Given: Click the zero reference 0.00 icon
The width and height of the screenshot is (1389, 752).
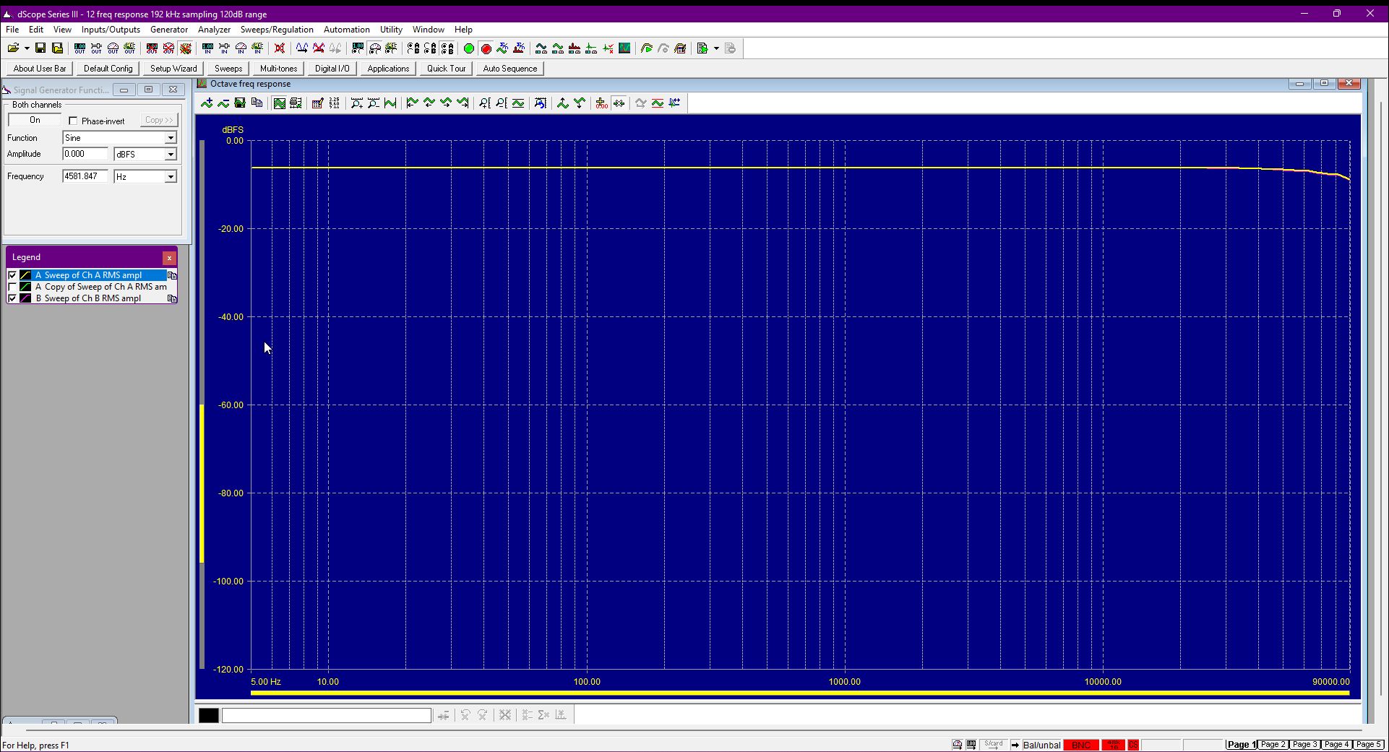Looking at the screenshot, I should (601, 103).
